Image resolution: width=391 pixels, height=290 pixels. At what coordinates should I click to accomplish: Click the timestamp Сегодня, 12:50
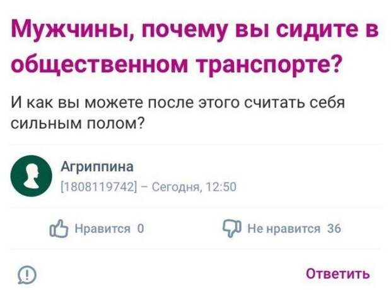tap(194, 186)
